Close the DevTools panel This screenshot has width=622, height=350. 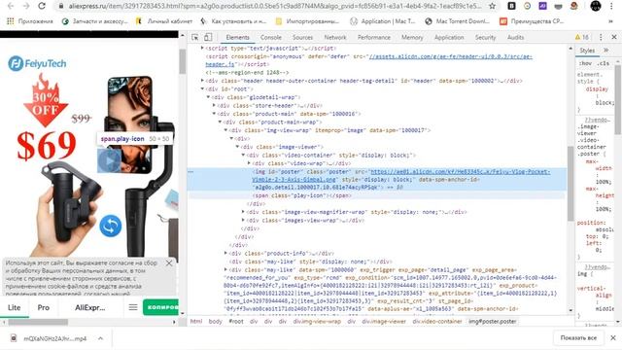coord(614,37)
